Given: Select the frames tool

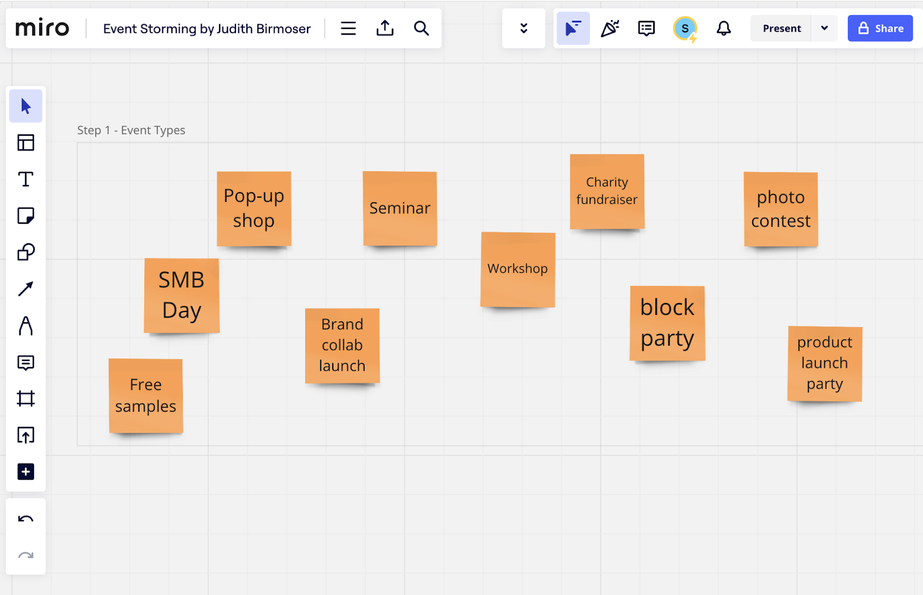Looking at the screenshot, I should (25, 399).
